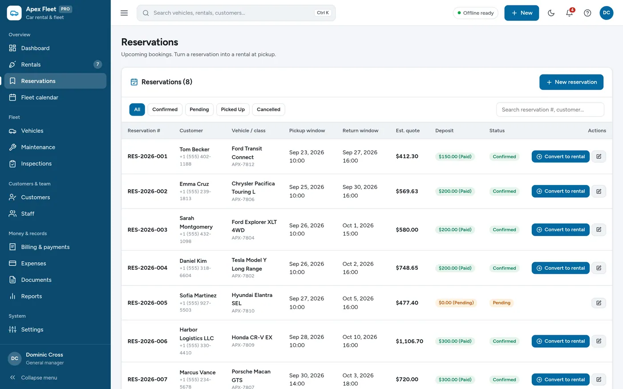Go to Expenses
623x389 pixels.
(55, 264)
